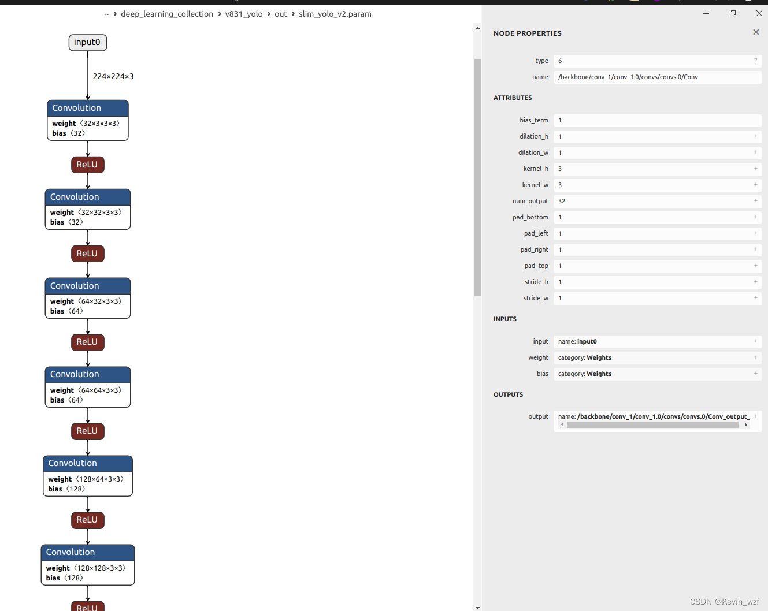Expand the pad_bottom attribute plus icon
768x611 pixels.
(755, 217)
